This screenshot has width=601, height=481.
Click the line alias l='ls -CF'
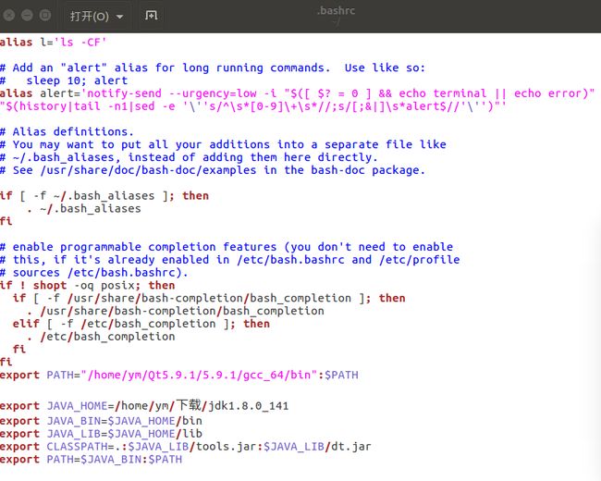[53, 42]
